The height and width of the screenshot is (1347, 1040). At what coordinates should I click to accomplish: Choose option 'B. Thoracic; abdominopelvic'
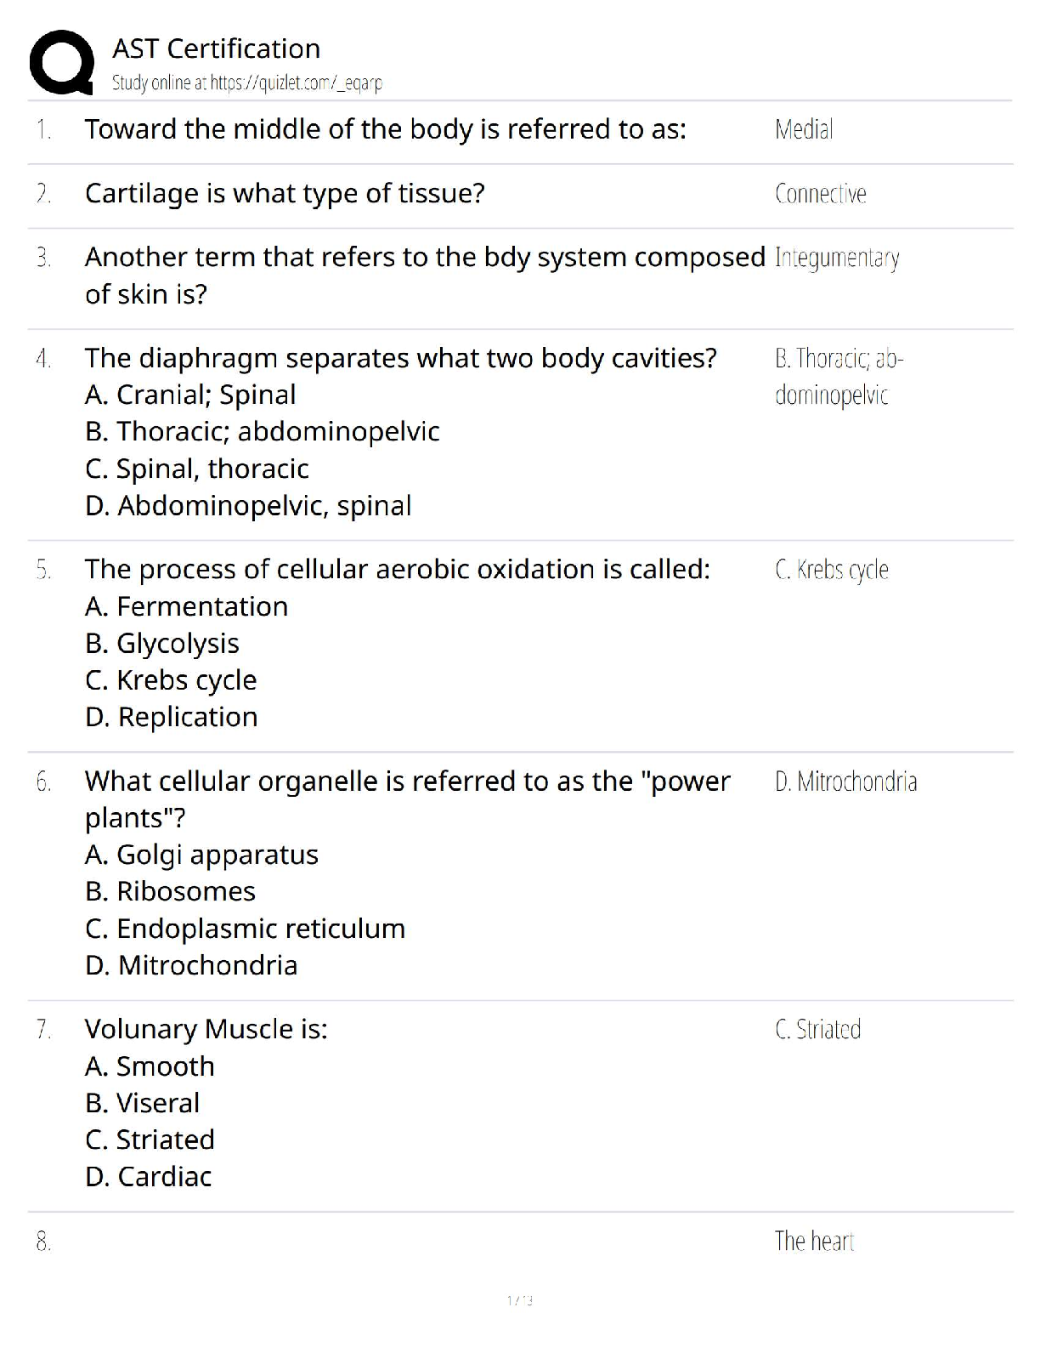pyautogui.click(x=263, y=431)
